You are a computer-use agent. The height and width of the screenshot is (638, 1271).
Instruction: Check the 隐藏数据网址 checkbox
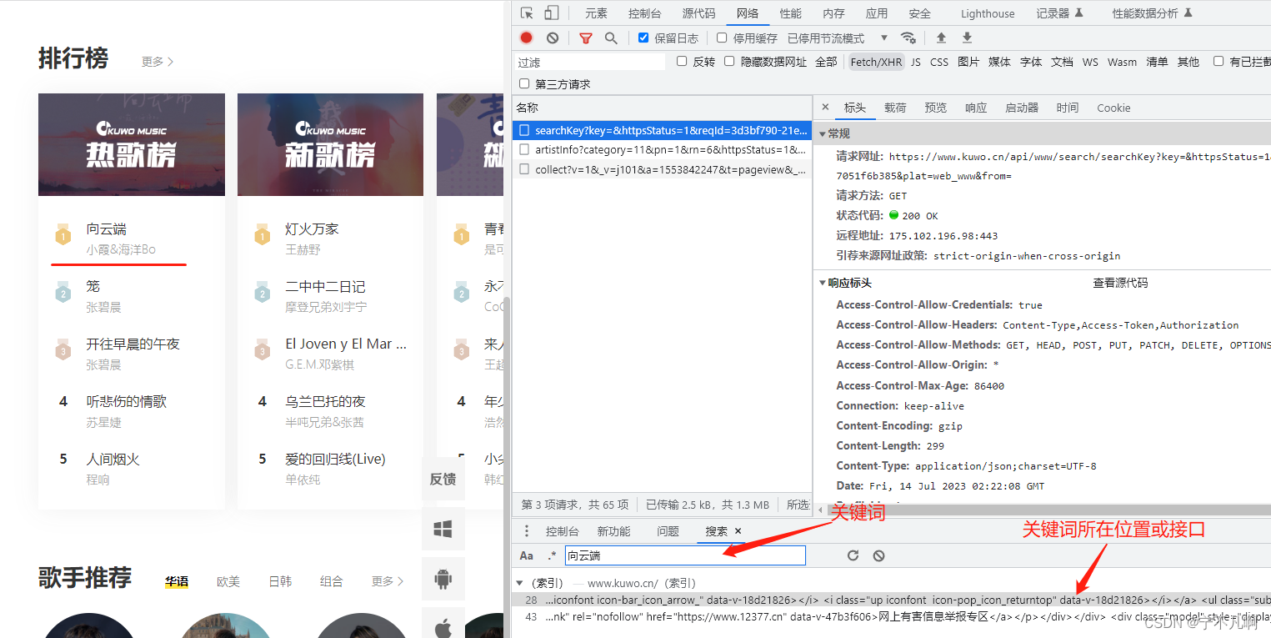(x=729, y=61)
